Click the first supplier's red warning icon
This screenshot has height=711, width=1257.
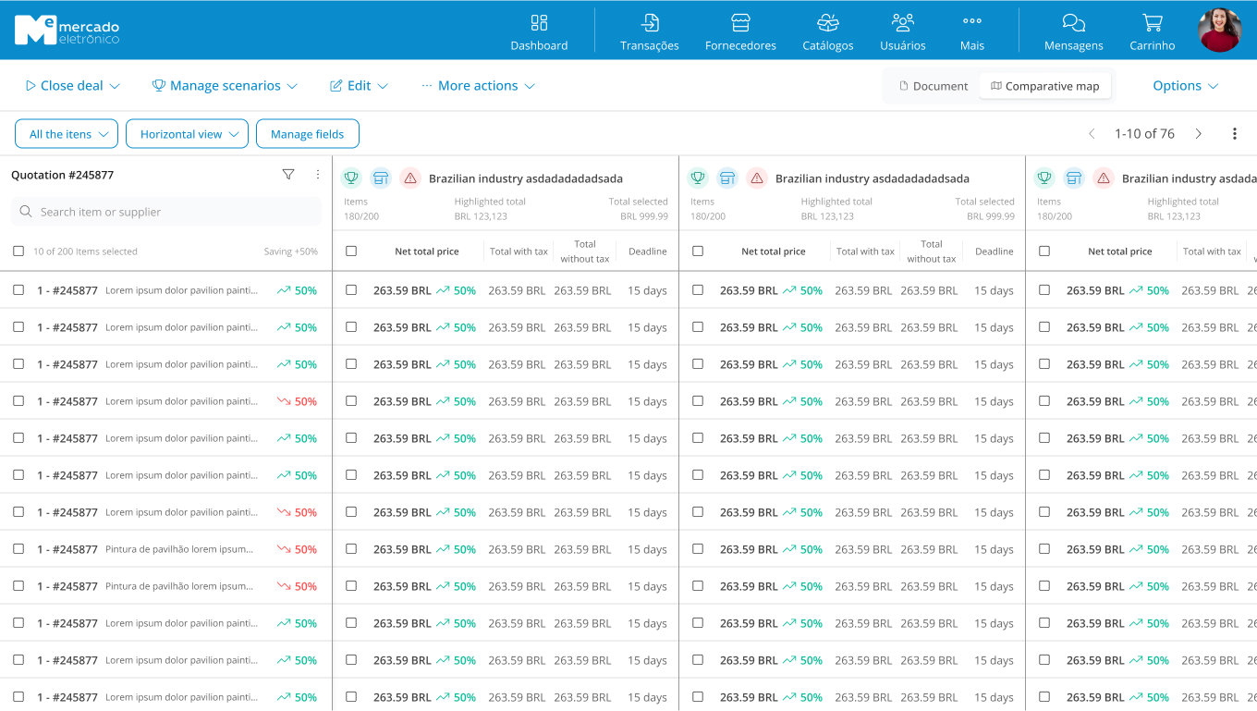tap(410, 178)
